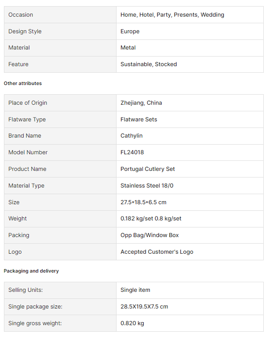Select the 'Opp Bag/Window Box' packing value
Viewport: 269px width, 337px height.
click(149, 235)
